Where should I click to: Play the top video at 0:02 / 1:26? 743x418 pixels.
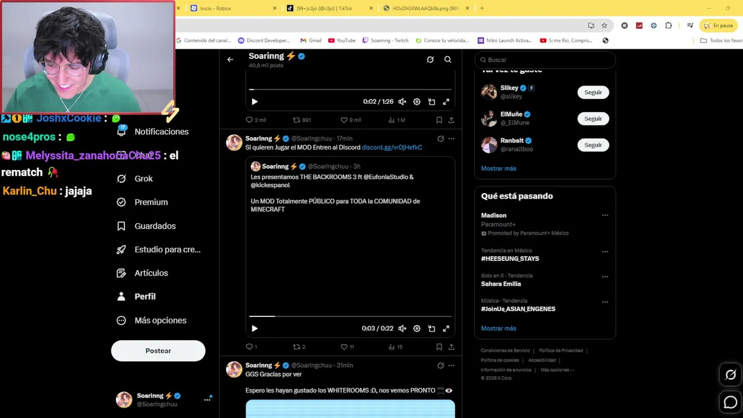254,102
